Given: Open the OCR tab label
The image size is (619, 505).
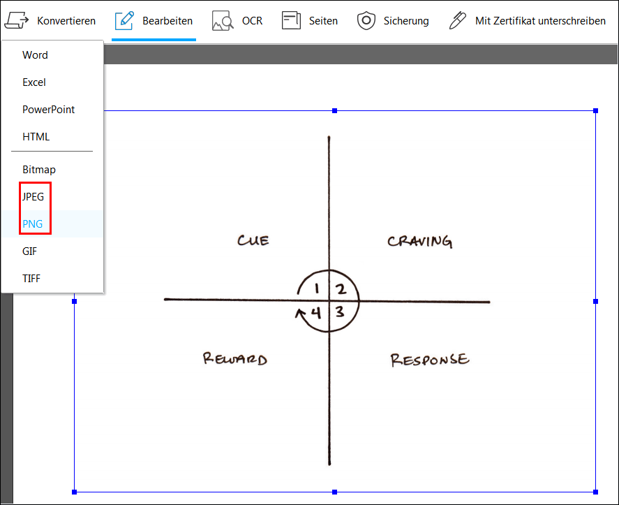Looking at the screenshot, I should [252, 20].
